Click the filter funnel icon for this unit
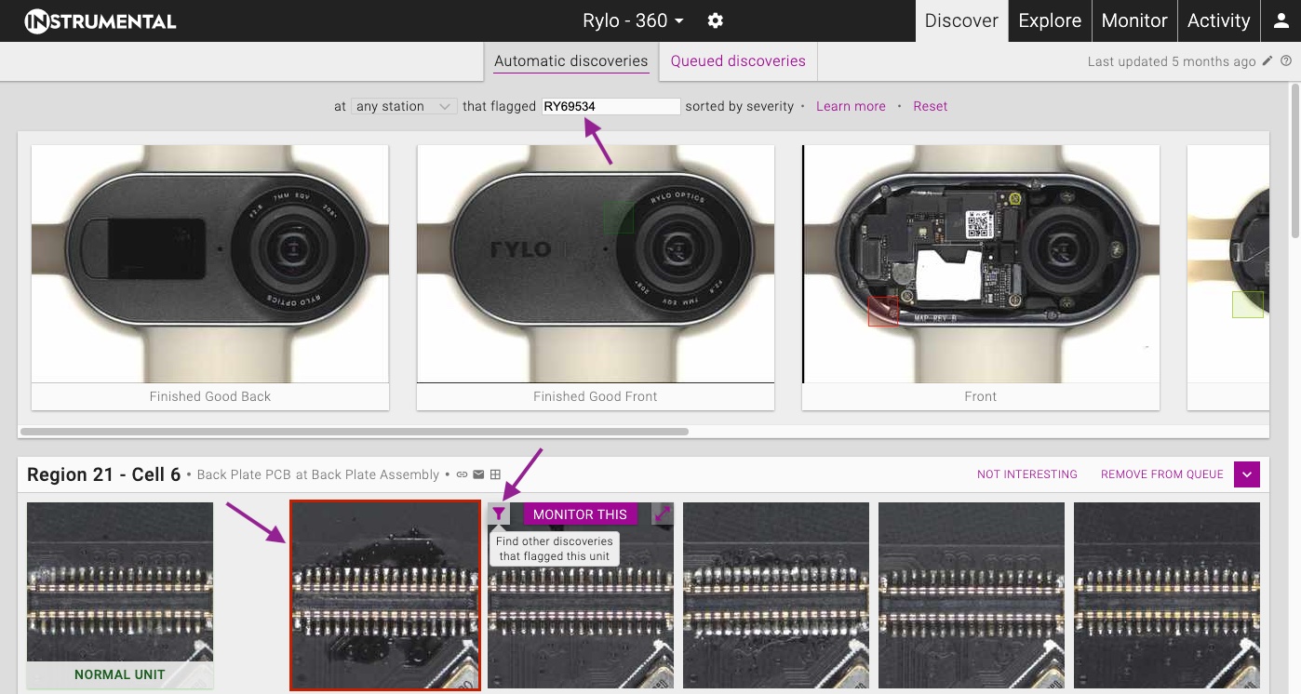Image resolution: width=1301 pixels, height=694 pixels. pyautogui.click(x=499, y=514)
